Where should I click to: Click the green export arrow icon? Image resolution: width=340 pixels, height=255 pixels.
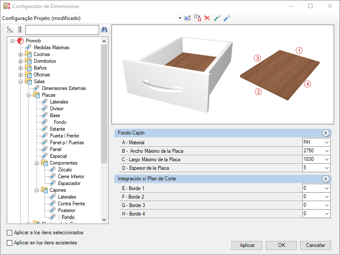click(217, 18)
